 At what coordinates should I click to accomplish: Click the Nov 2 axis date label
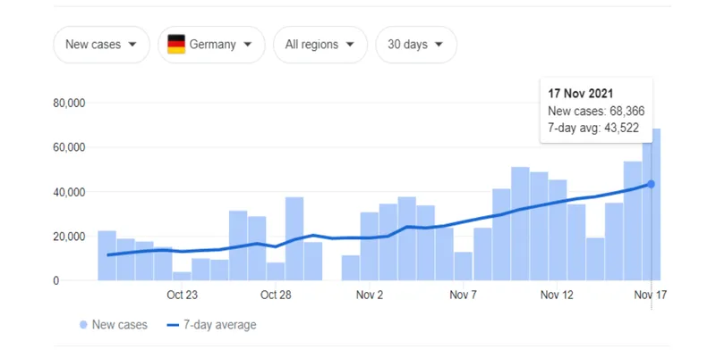(x=369, y=294)
